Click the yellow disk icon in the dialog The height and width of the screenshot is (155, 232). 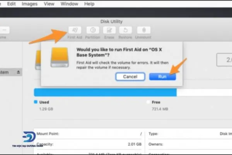point(60,57)
